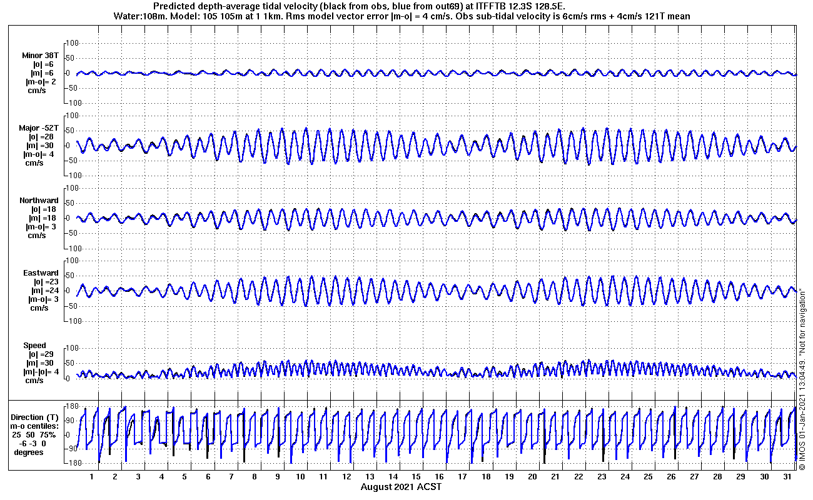Click the '-90' tick of the Direction panel
The width and height of the screenshot is (813, 500).
pos(72,449)
